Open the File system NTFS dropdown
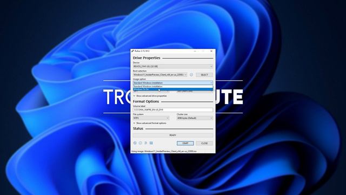Viewport: 346px width, 195px height. [151, 118]
